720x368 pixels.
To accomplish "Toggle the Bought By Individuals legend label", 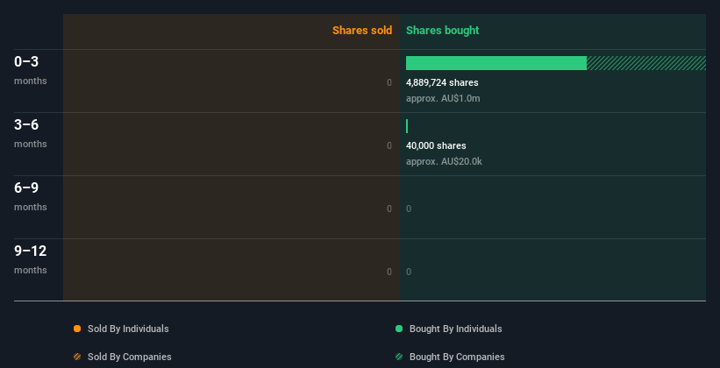I will 455,329.
